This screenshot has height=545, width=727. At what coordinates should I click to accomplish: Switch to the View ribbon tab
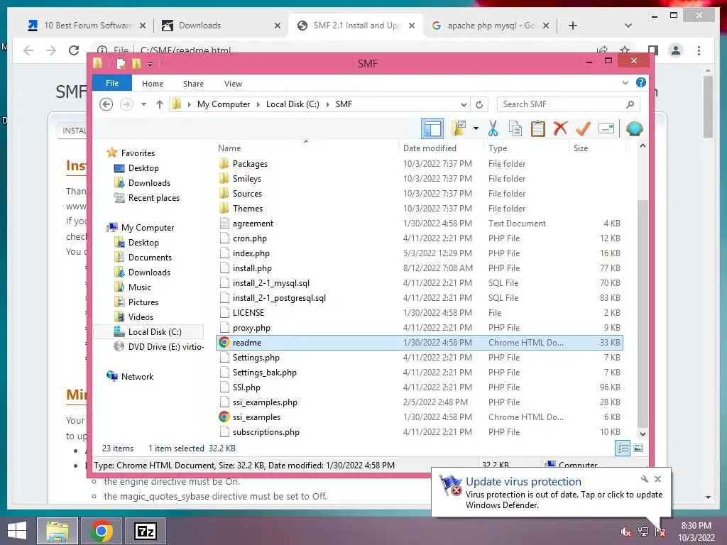(x=233, y=84)
